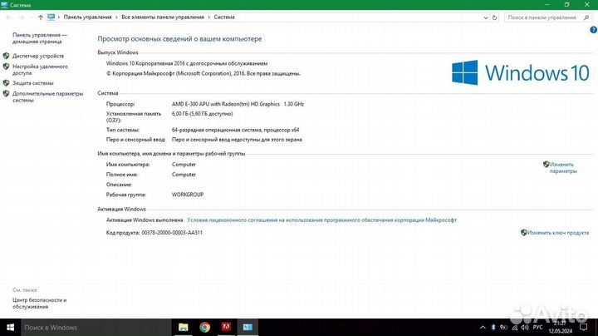The height and width of the screenshot is (336, 598).
Task: Switch the РУС input language indicator
Action: pyautogui.click(x=537, y=328)
